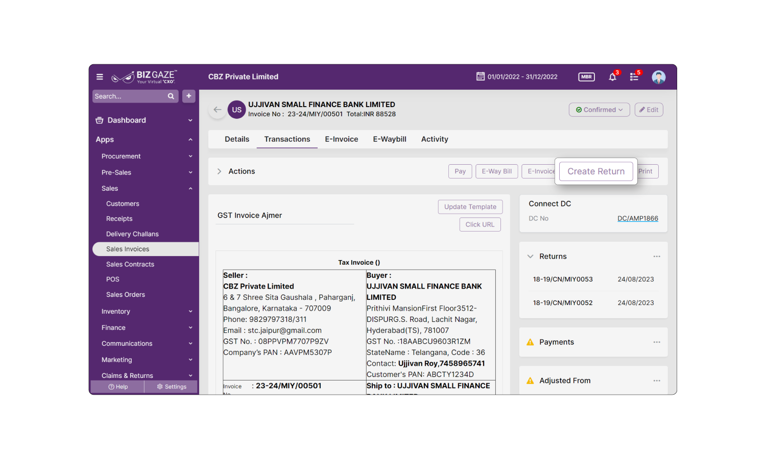Select Sales Invoices in sidebar
This screenshot has height=459, width=766.
click(x=146, y=249)
